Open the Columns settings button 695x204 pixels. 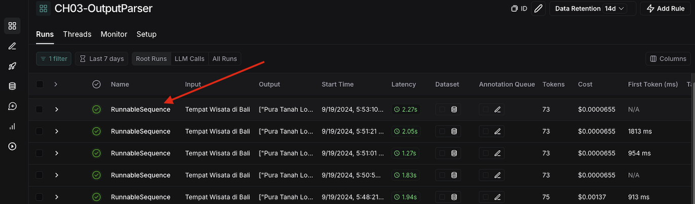[x=668, y=59]
